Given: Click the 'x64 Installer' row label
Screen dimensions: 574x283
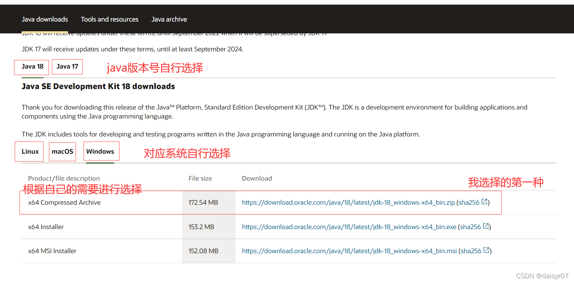Looking at the screenshot, I should coord(46,227).
